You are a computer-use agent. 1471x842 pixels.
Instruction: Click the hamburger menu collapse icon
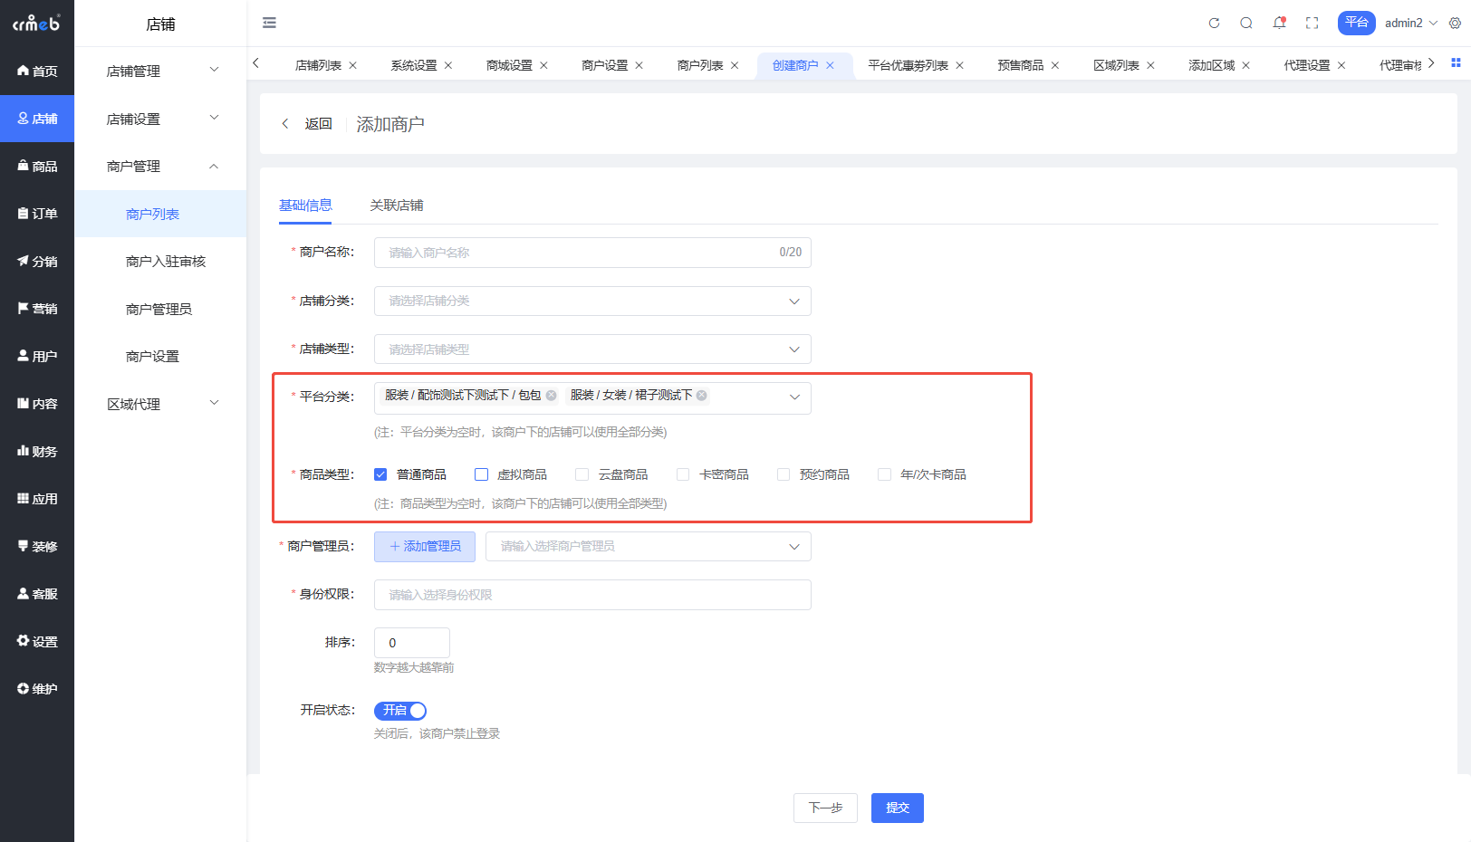(x=269, y=23)
